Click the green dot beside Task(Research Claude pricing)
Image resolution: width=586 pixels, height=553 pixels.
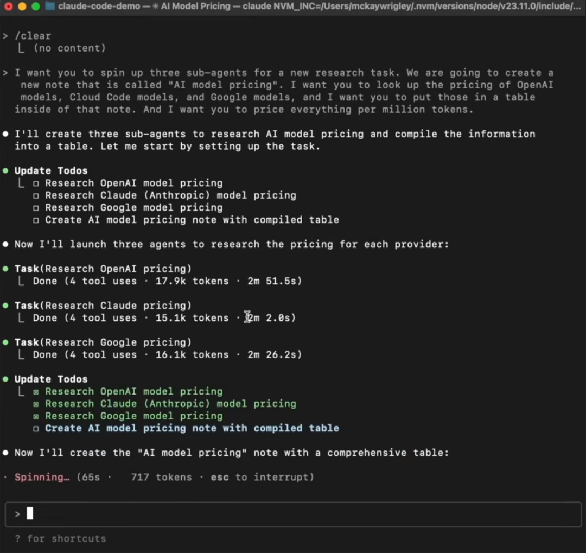tap(5, 306)
